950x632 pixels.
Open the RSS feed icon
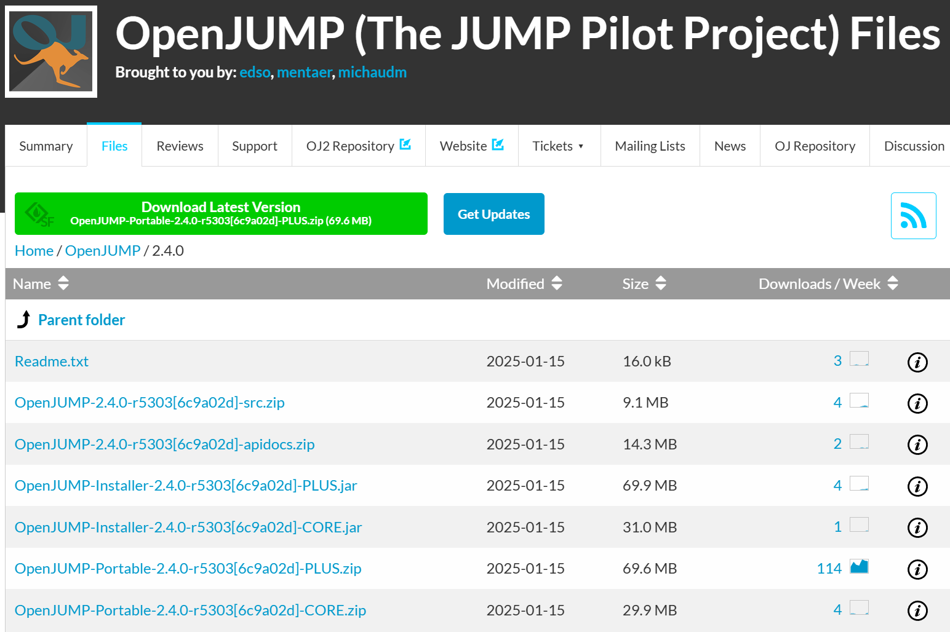913,216
